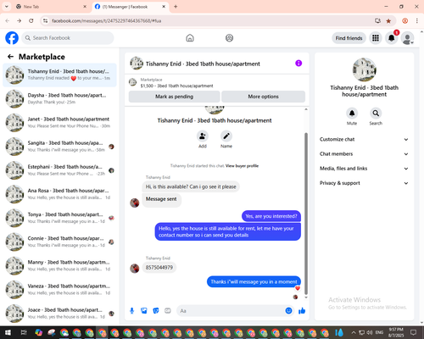Open tab search dropdown in Chrome
The height and width of the screenshot is (339, 424).
click(x=7, y=7)
